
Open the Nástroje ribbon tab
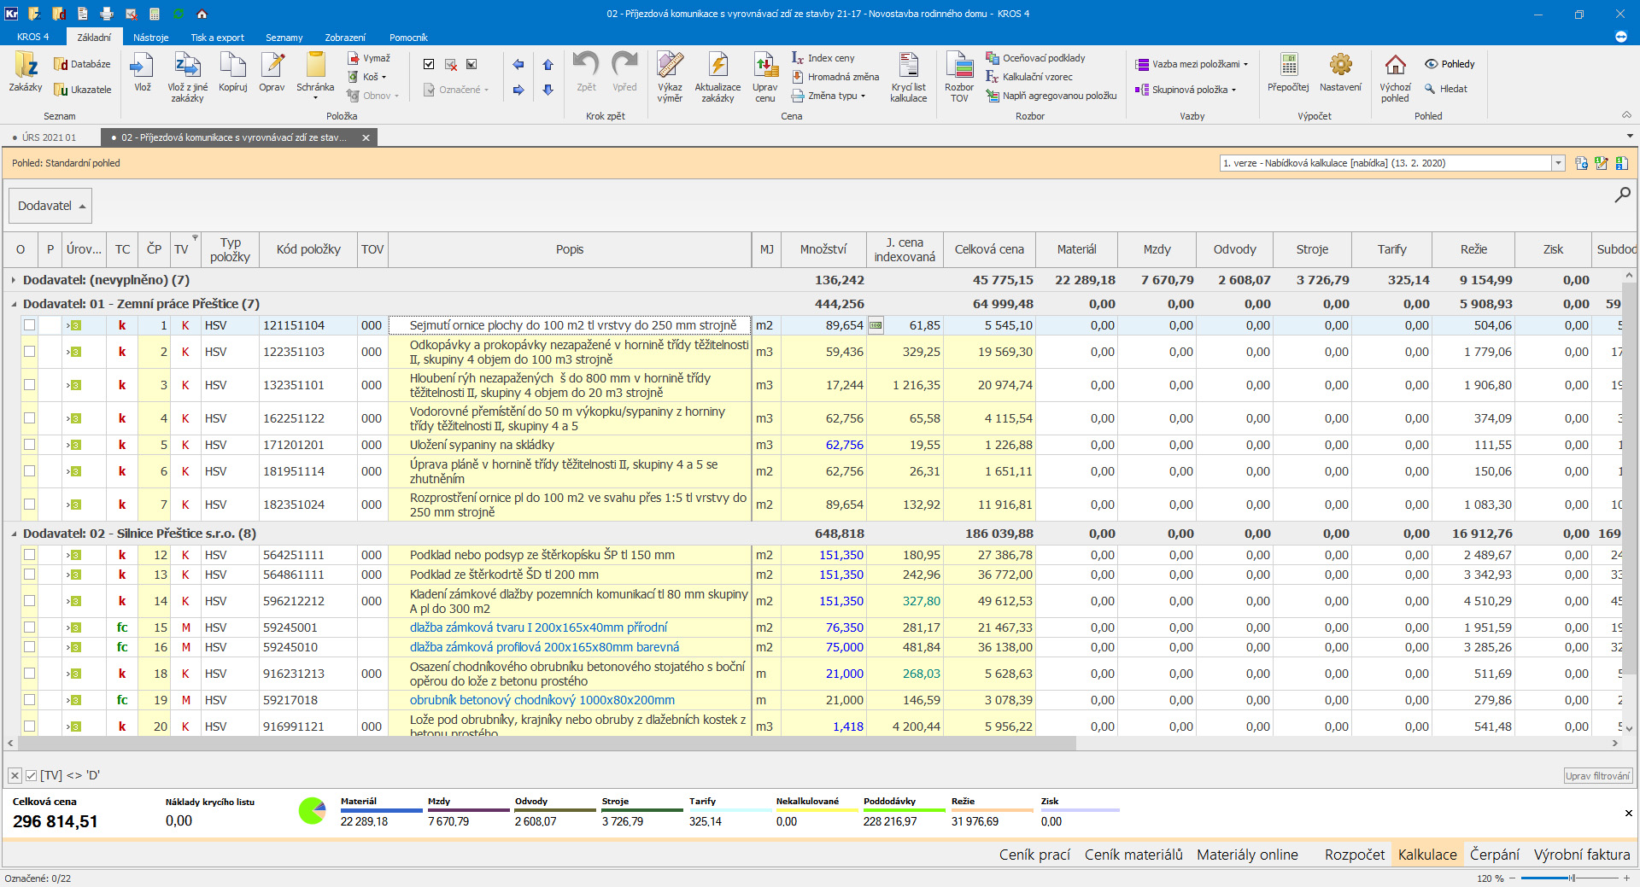point(150,38)
